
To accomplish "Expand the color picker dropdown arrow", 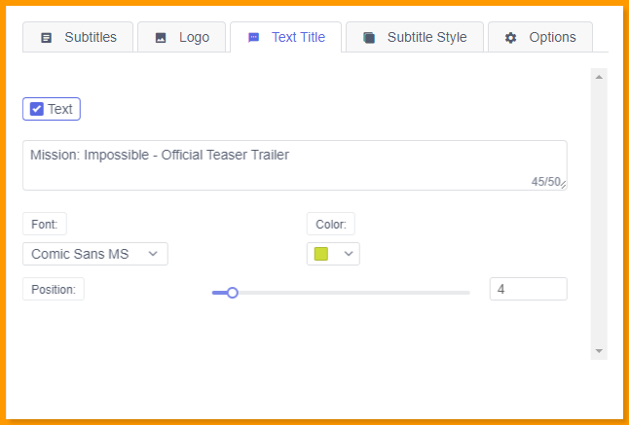I will (x=349, y=254).
